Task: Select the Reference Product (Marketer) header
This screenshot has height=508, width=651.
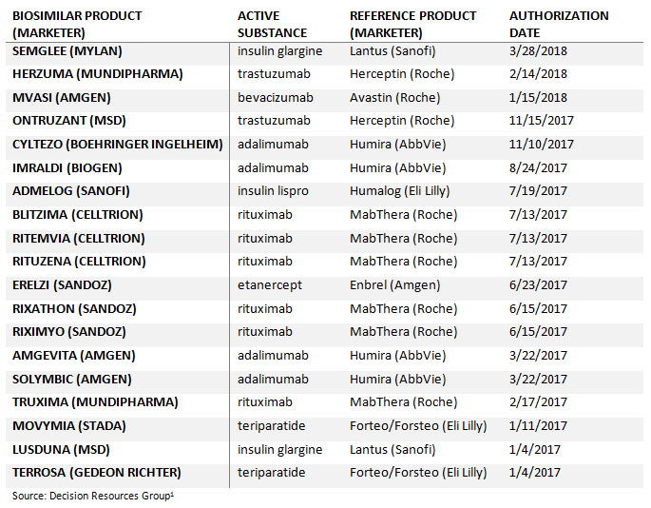Action: click(412, 24)
